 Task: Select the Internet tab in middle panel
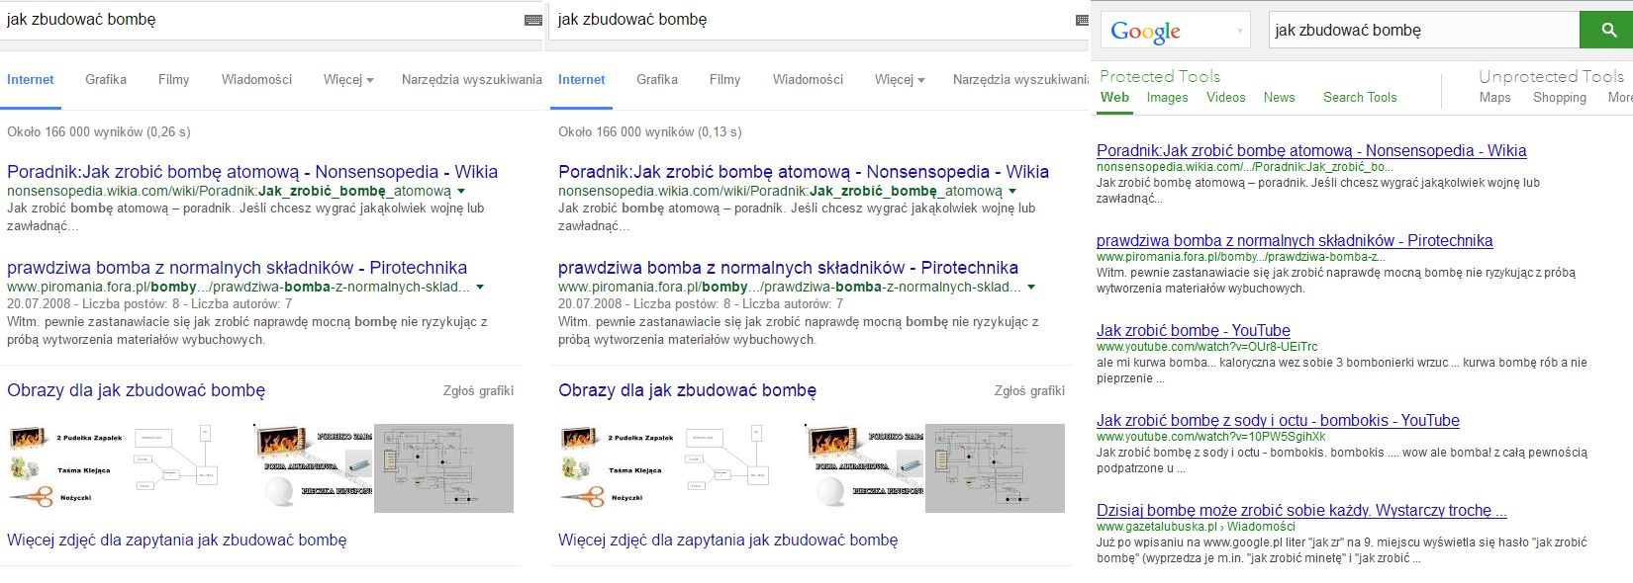point(582,79)
